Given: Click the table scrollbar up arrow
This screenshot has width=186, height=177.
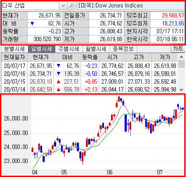Looking at the screenshot, I should click(x=182, y=57).
